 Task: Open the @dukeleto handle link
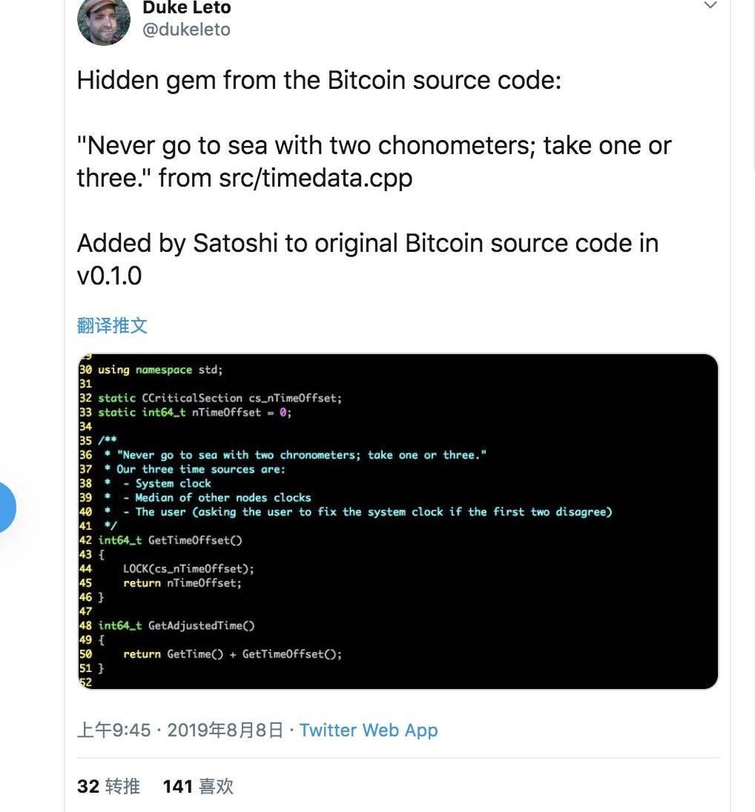[186, 30]
